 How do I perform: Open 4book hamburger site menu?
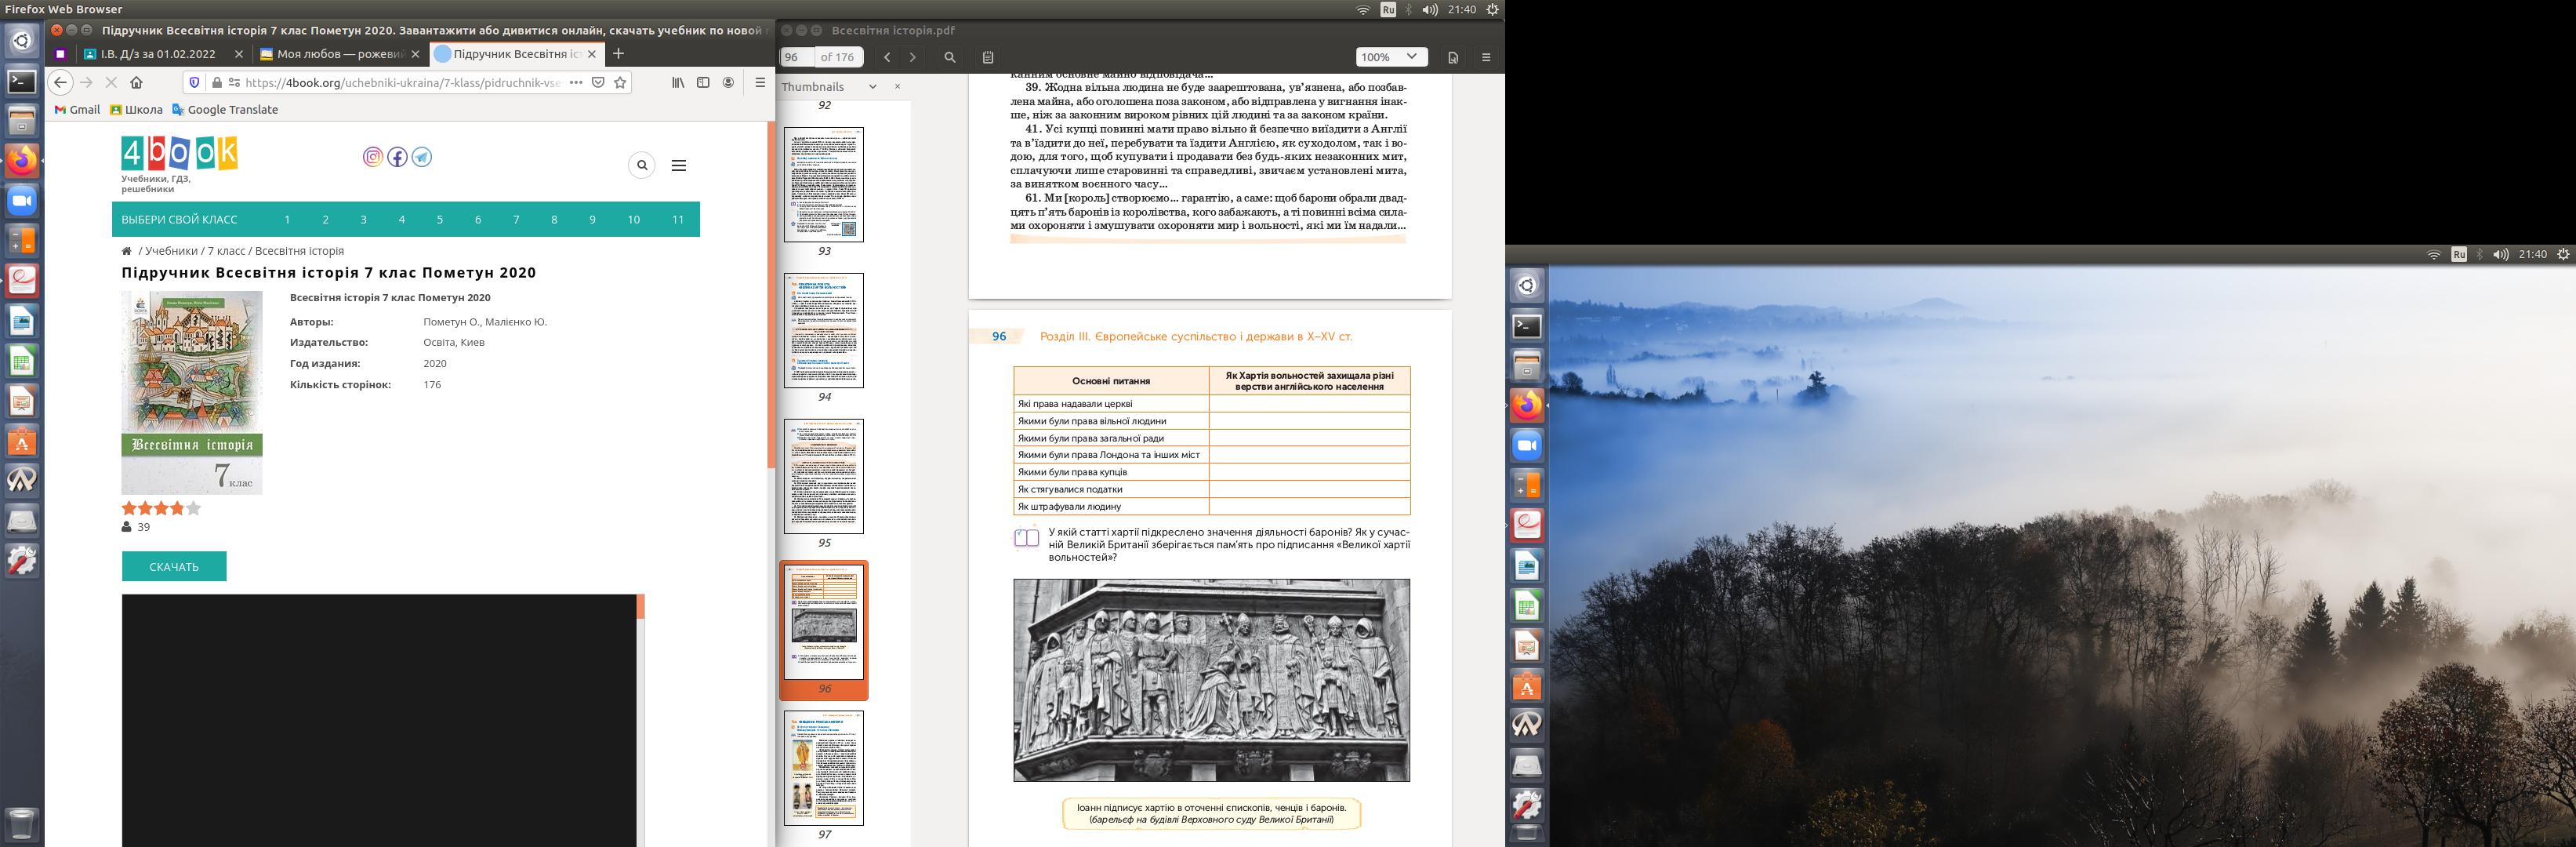pyautogui.click(x=679, y=165)
